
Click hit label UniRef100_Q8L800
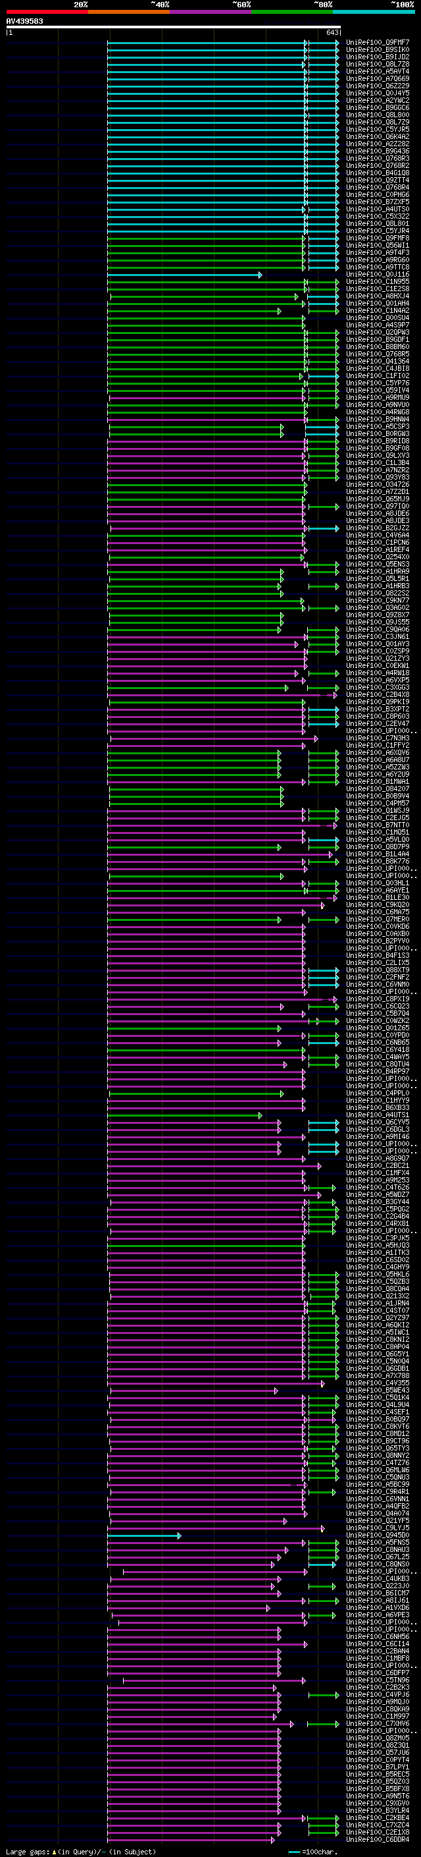378,115
